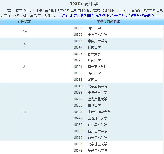Screen dimensions: 164x154
Task: Select the B+ rating cell
Action: click(25, 112)
